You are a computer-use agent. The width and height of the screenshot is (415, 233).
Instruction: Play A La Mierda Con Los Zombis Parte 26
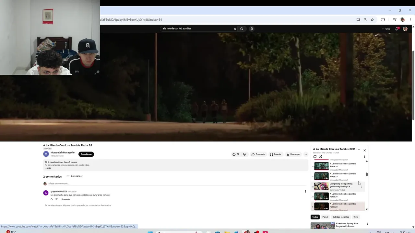tap(338, 196)
